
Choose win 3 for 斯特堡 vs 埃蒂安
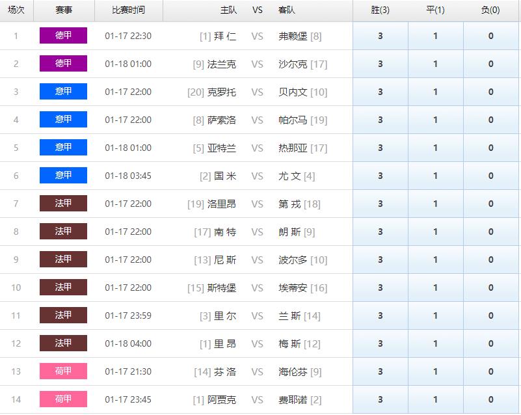pyautogui.click(x=381, y=288)
